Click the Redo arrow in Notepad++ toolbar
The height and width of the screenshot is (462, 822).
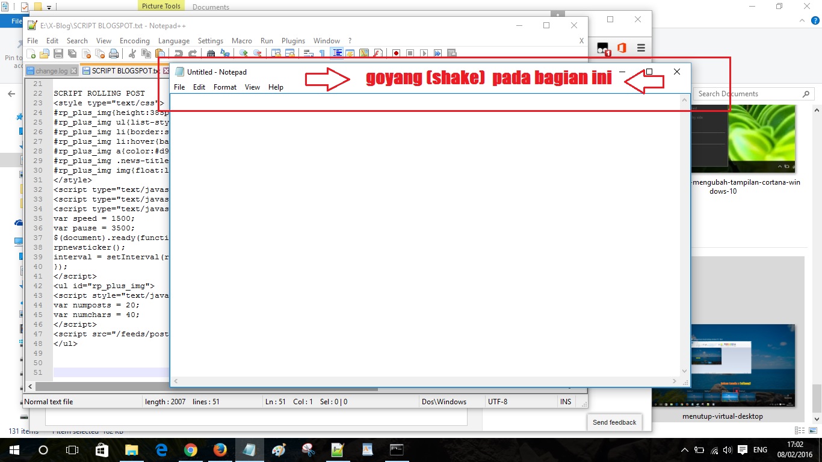tap(192, 54)
